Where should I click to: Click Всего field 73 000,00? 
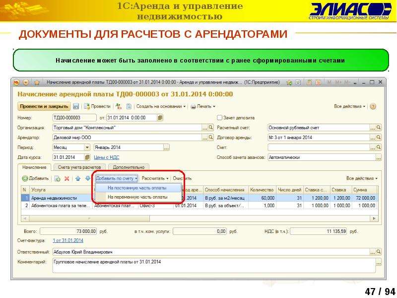[x=68, y=231]
